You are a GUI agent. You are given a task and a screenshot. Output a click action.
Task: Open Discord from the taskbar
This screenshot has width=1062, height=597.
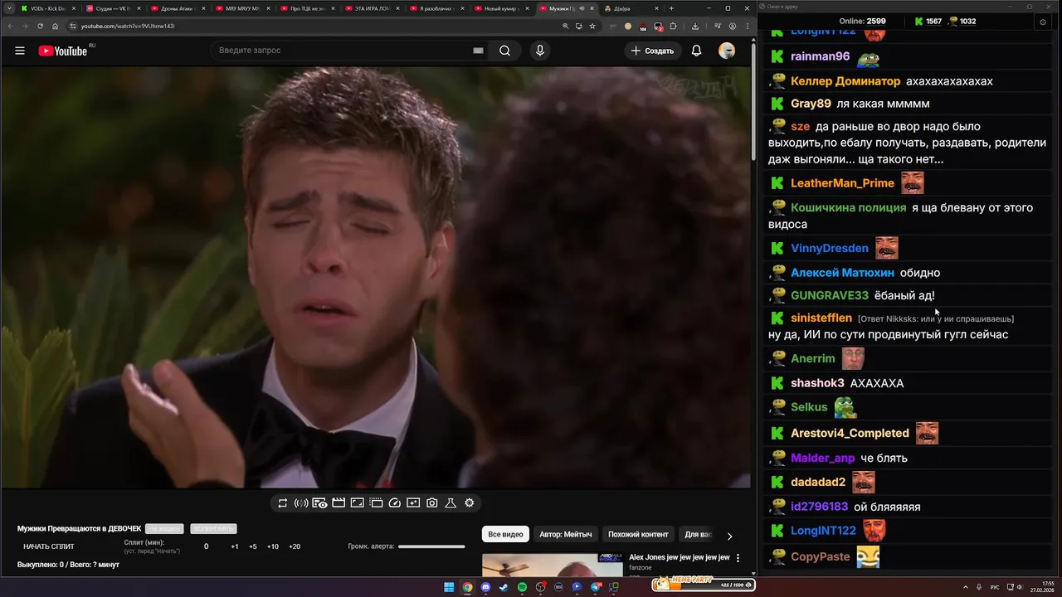point(485,587)
